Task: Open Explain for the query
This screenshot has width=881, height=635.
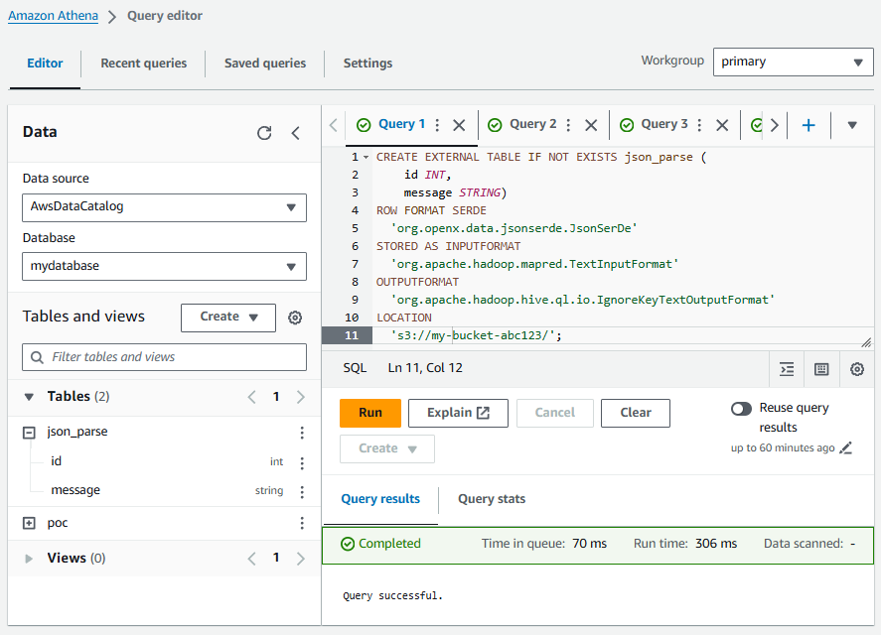Action: click(458, 413)
